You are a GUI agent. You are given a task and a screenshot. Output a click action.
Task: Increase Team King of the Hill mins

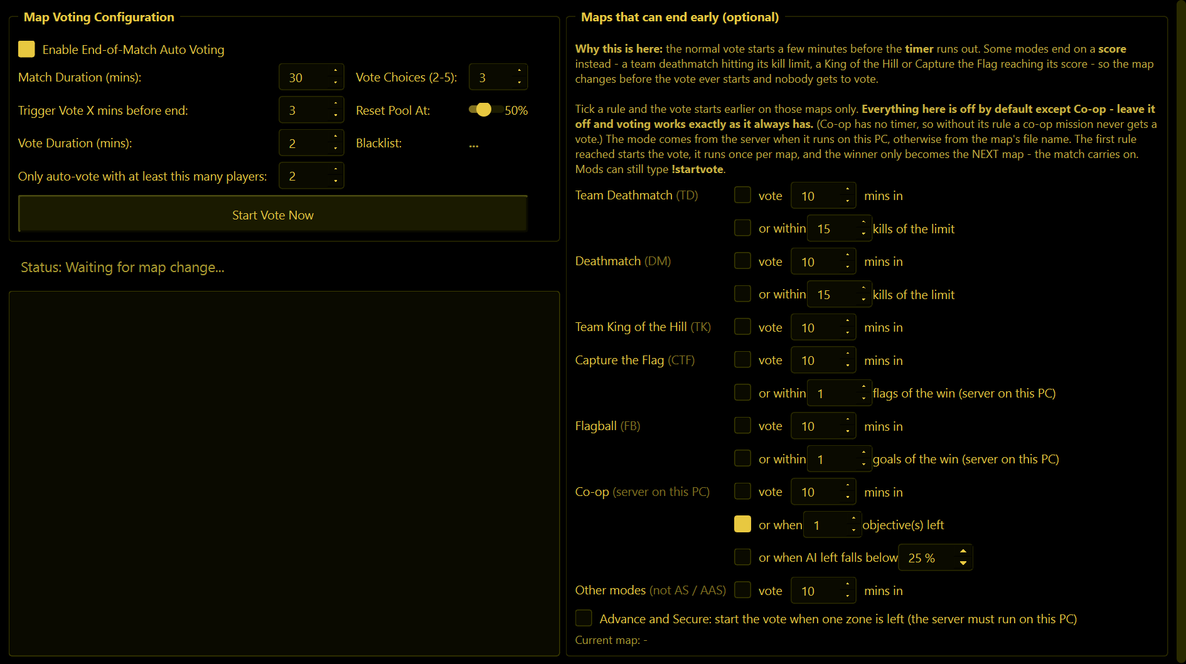848,321
